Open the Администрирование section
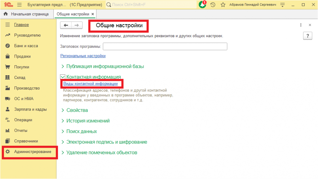The width and height of the screenshot is (318, 179). click(x=33, y=152)
